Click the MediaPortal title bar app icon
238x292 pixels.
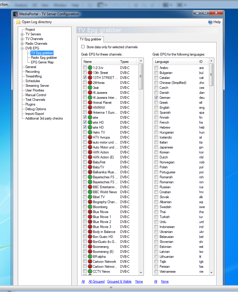click(16, 14)
